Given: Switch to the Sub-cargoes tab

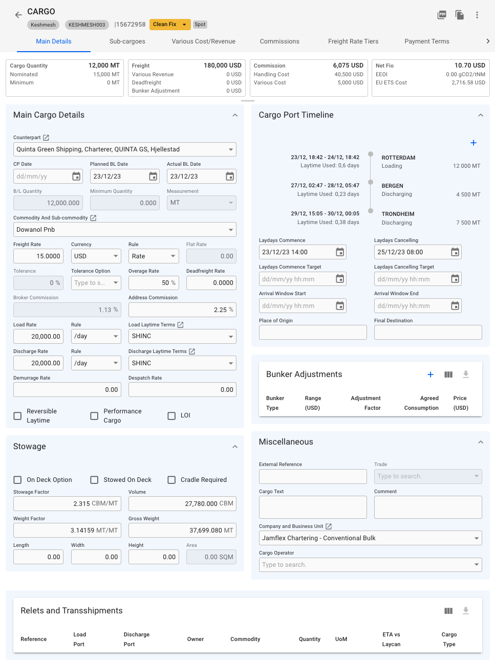Looking at the screenshot, I should pyautogui.click(x=127, y=41).
